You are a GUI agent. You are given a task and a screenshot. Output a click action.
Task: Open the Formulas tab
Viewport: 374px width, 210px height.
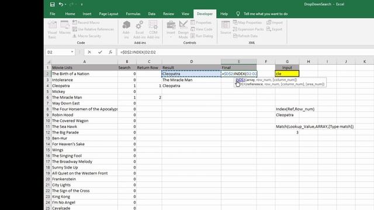(133, 14)
